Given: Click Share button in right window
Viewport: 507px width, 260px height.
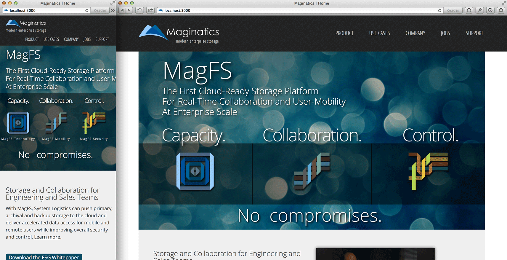Looking at the screenshot, I should point(150,10).
